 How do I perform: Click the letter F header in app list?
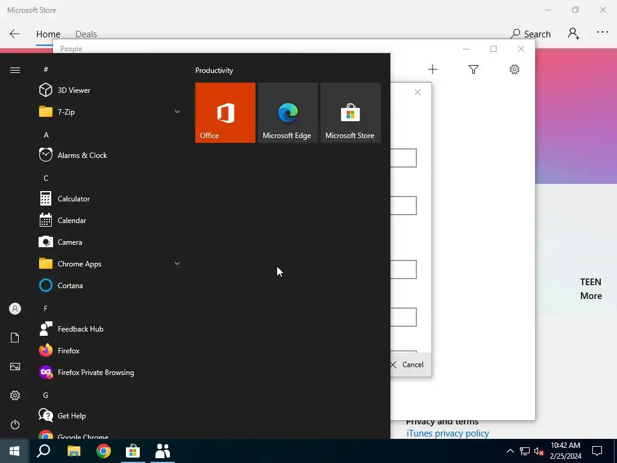46,308
